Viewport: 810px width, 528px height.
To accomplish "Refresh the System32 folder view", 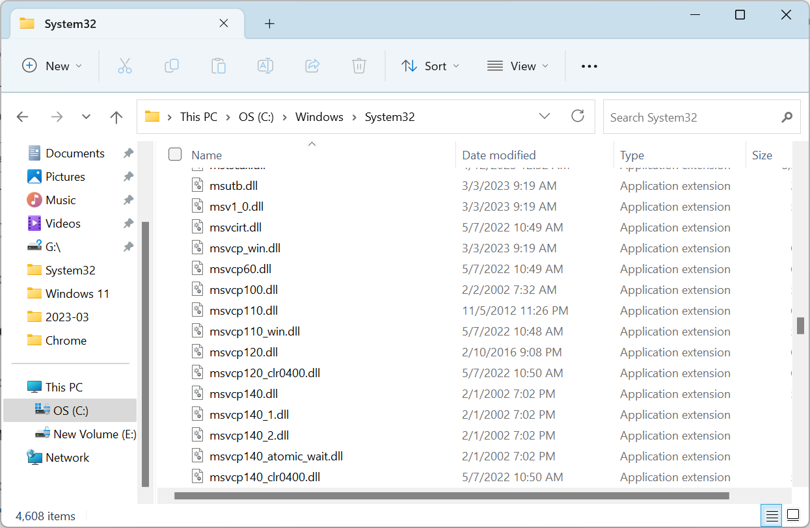I will (x=577, y=116).
